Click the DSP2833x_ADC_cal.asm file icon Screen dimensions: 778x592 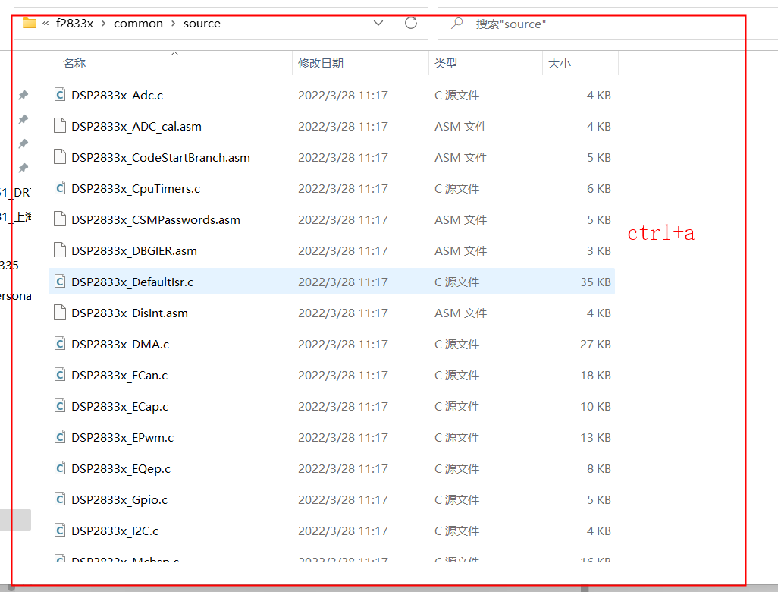(x=60, y=126)
